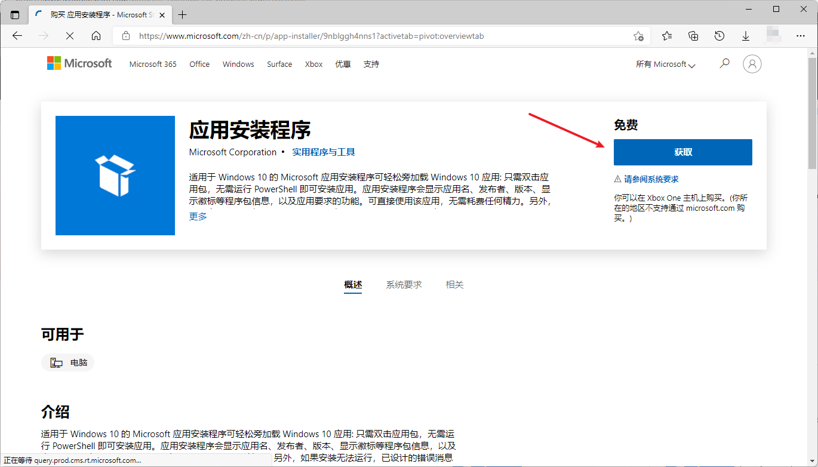Open the 支持 navigation item
Screen dimensions: 818x467
click(x=371, y=64)
